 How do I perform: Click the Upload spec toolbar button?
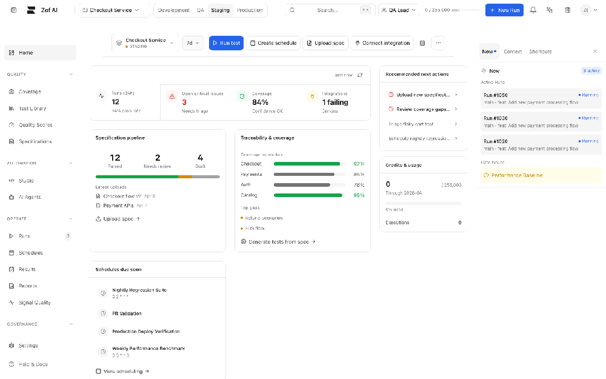(x=325, y=43)
